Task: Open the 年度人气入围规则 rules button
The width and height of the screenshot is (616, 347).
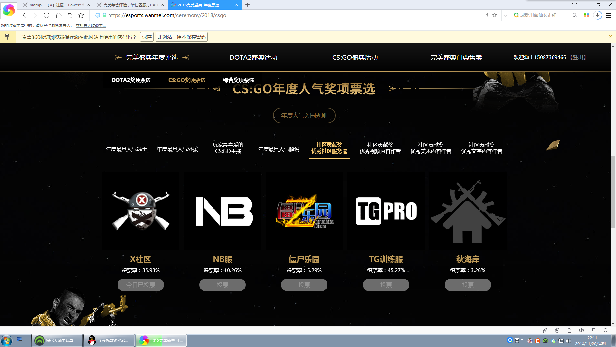Action: tap(304, 115)
